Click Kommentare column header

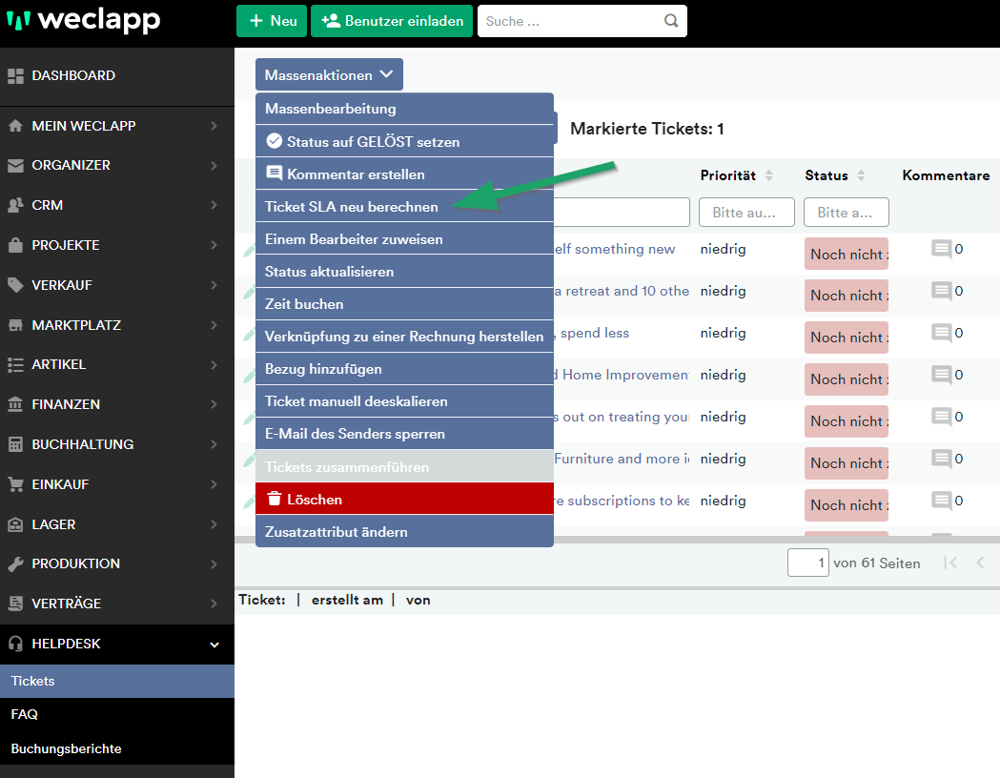tap(946, 175)
